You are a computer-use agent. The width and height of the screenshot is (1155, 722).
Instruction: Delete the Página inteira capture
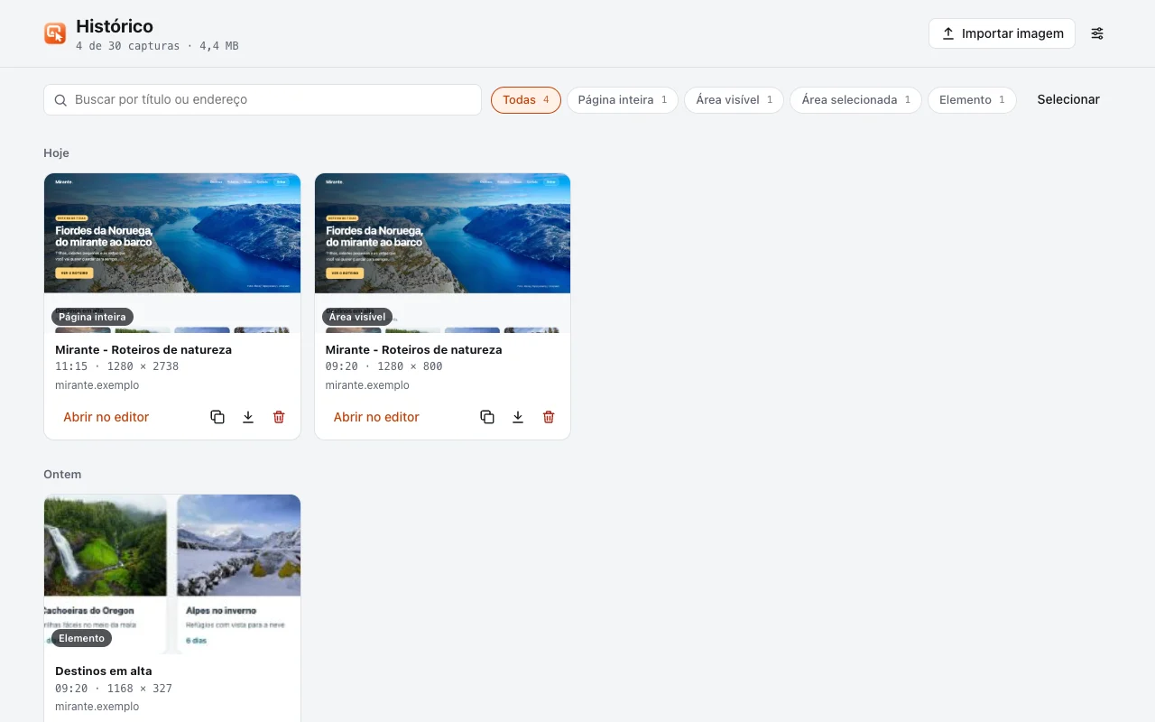tap(279, 417)
